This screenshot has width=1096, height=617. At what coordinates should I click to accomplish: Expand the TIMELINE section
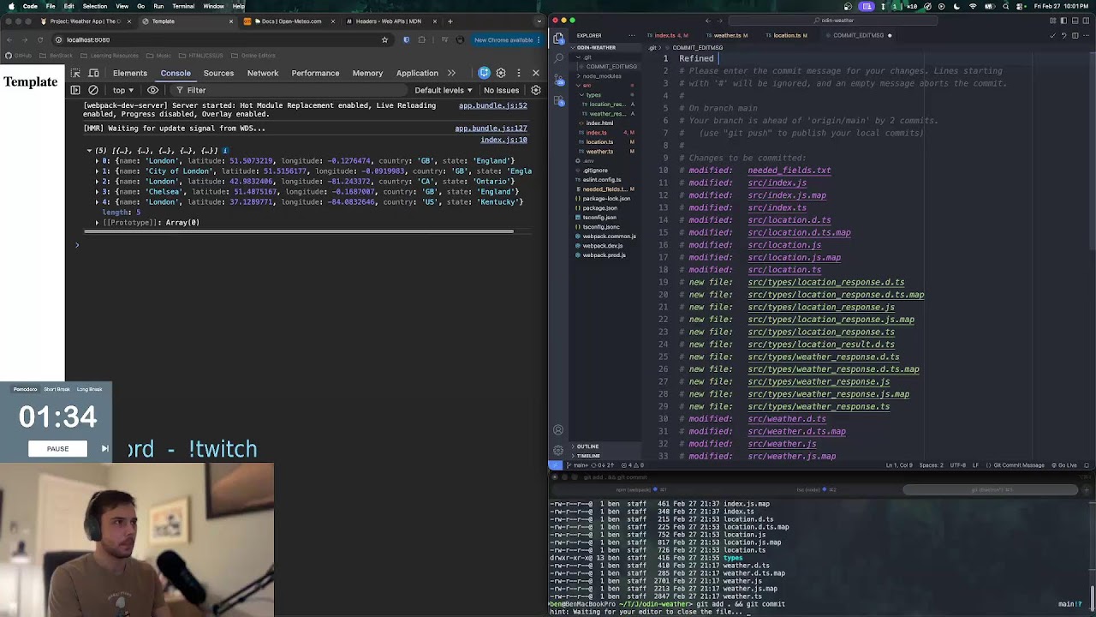point(587,456)
